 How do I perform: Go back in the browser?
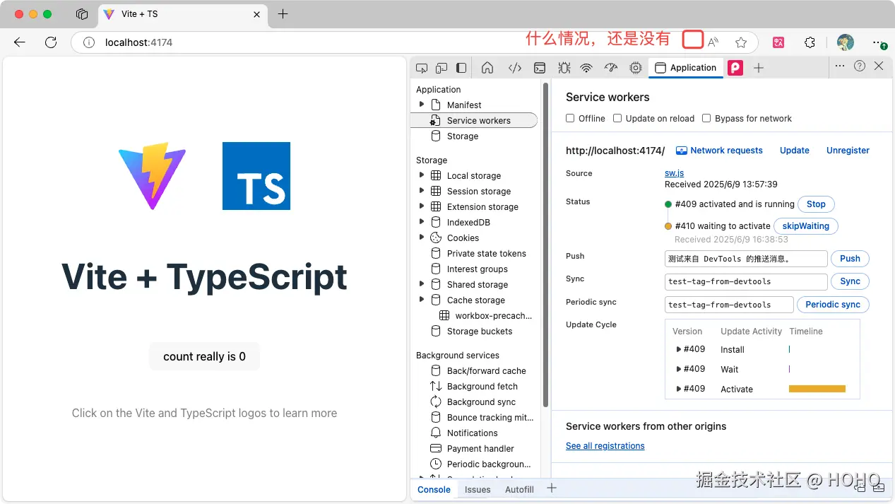click(20, 42)
